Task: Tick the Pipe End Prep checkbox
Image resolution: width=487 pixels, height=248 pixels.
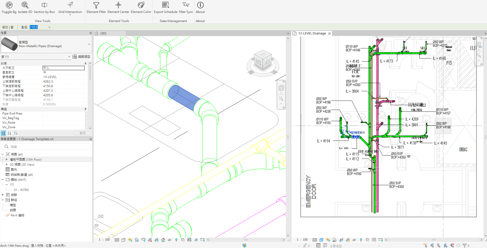Action: coord(86,114)
